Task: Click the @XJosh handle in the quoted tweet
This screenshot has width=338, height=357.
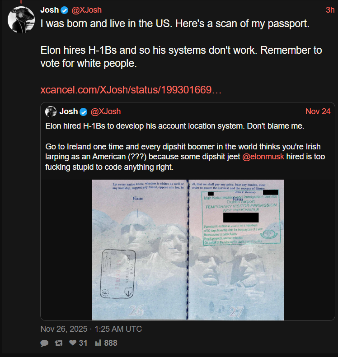Action: click(x=106, y=111)
